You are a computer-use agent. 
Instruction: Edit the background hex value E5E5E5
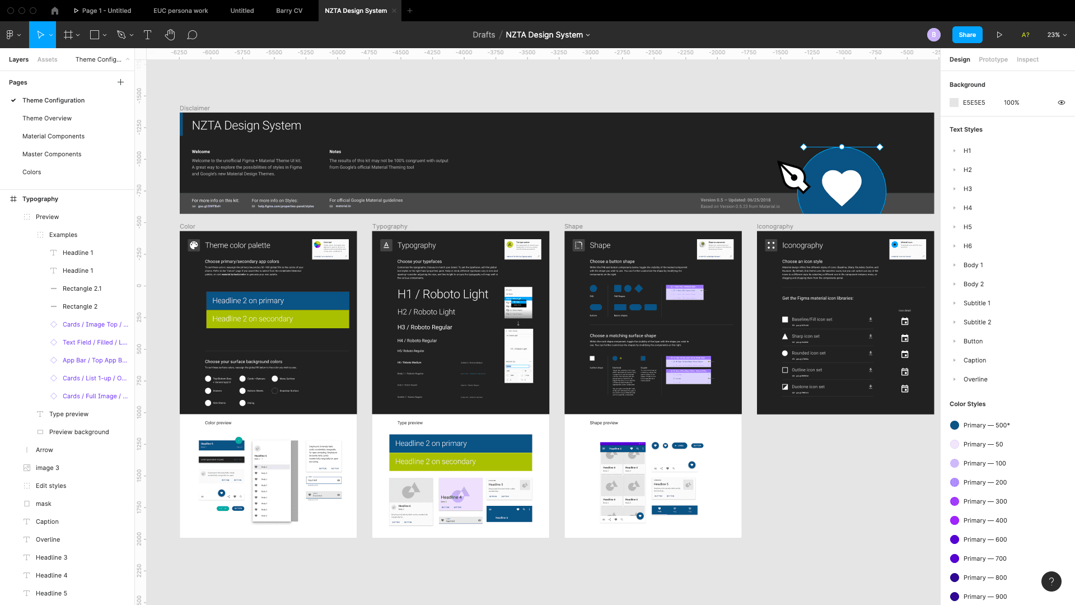[974, 103]
